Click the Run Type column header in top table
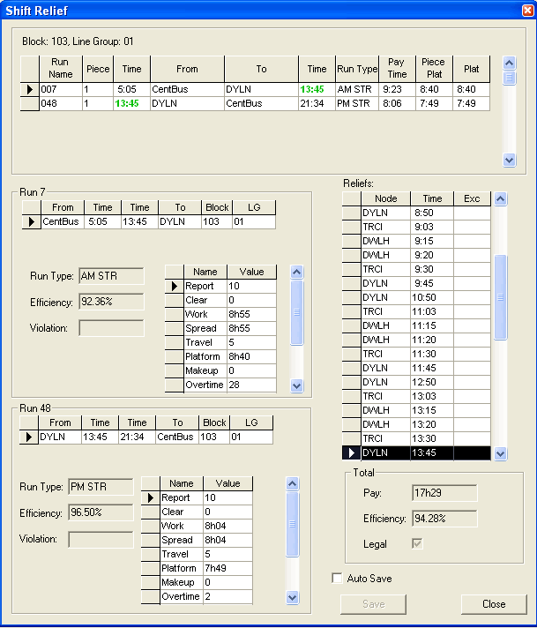 tap(357, 69)
